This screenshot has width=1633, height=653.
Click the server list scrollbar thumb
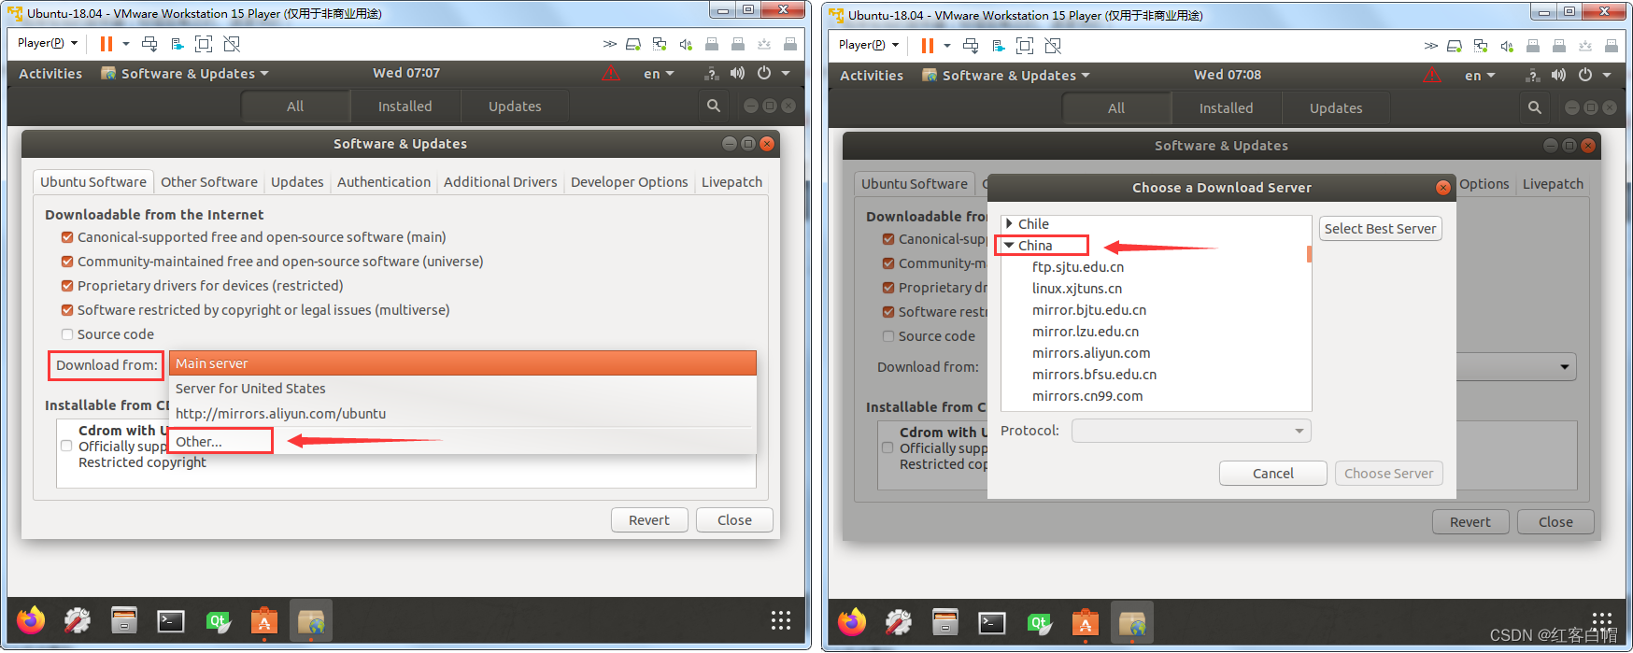click(x=1309, y=254)
